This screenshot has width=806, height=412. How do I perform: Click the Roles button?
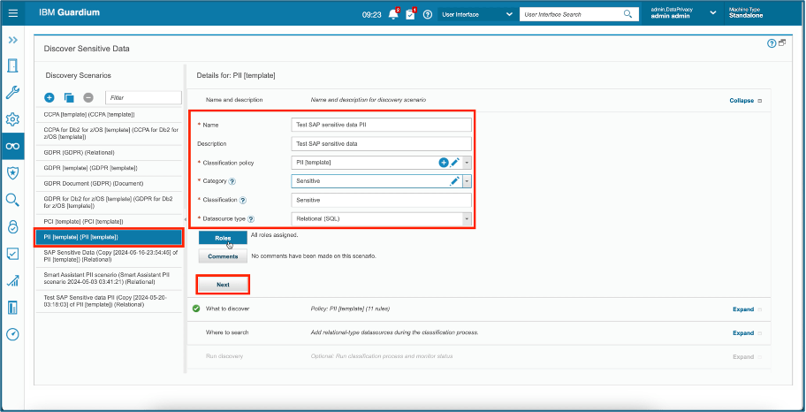tap(223, 238)
